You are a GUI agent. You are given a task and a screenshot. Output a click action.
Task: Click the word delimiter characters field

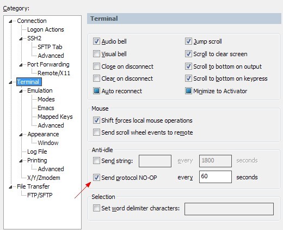tap(229, 209)
